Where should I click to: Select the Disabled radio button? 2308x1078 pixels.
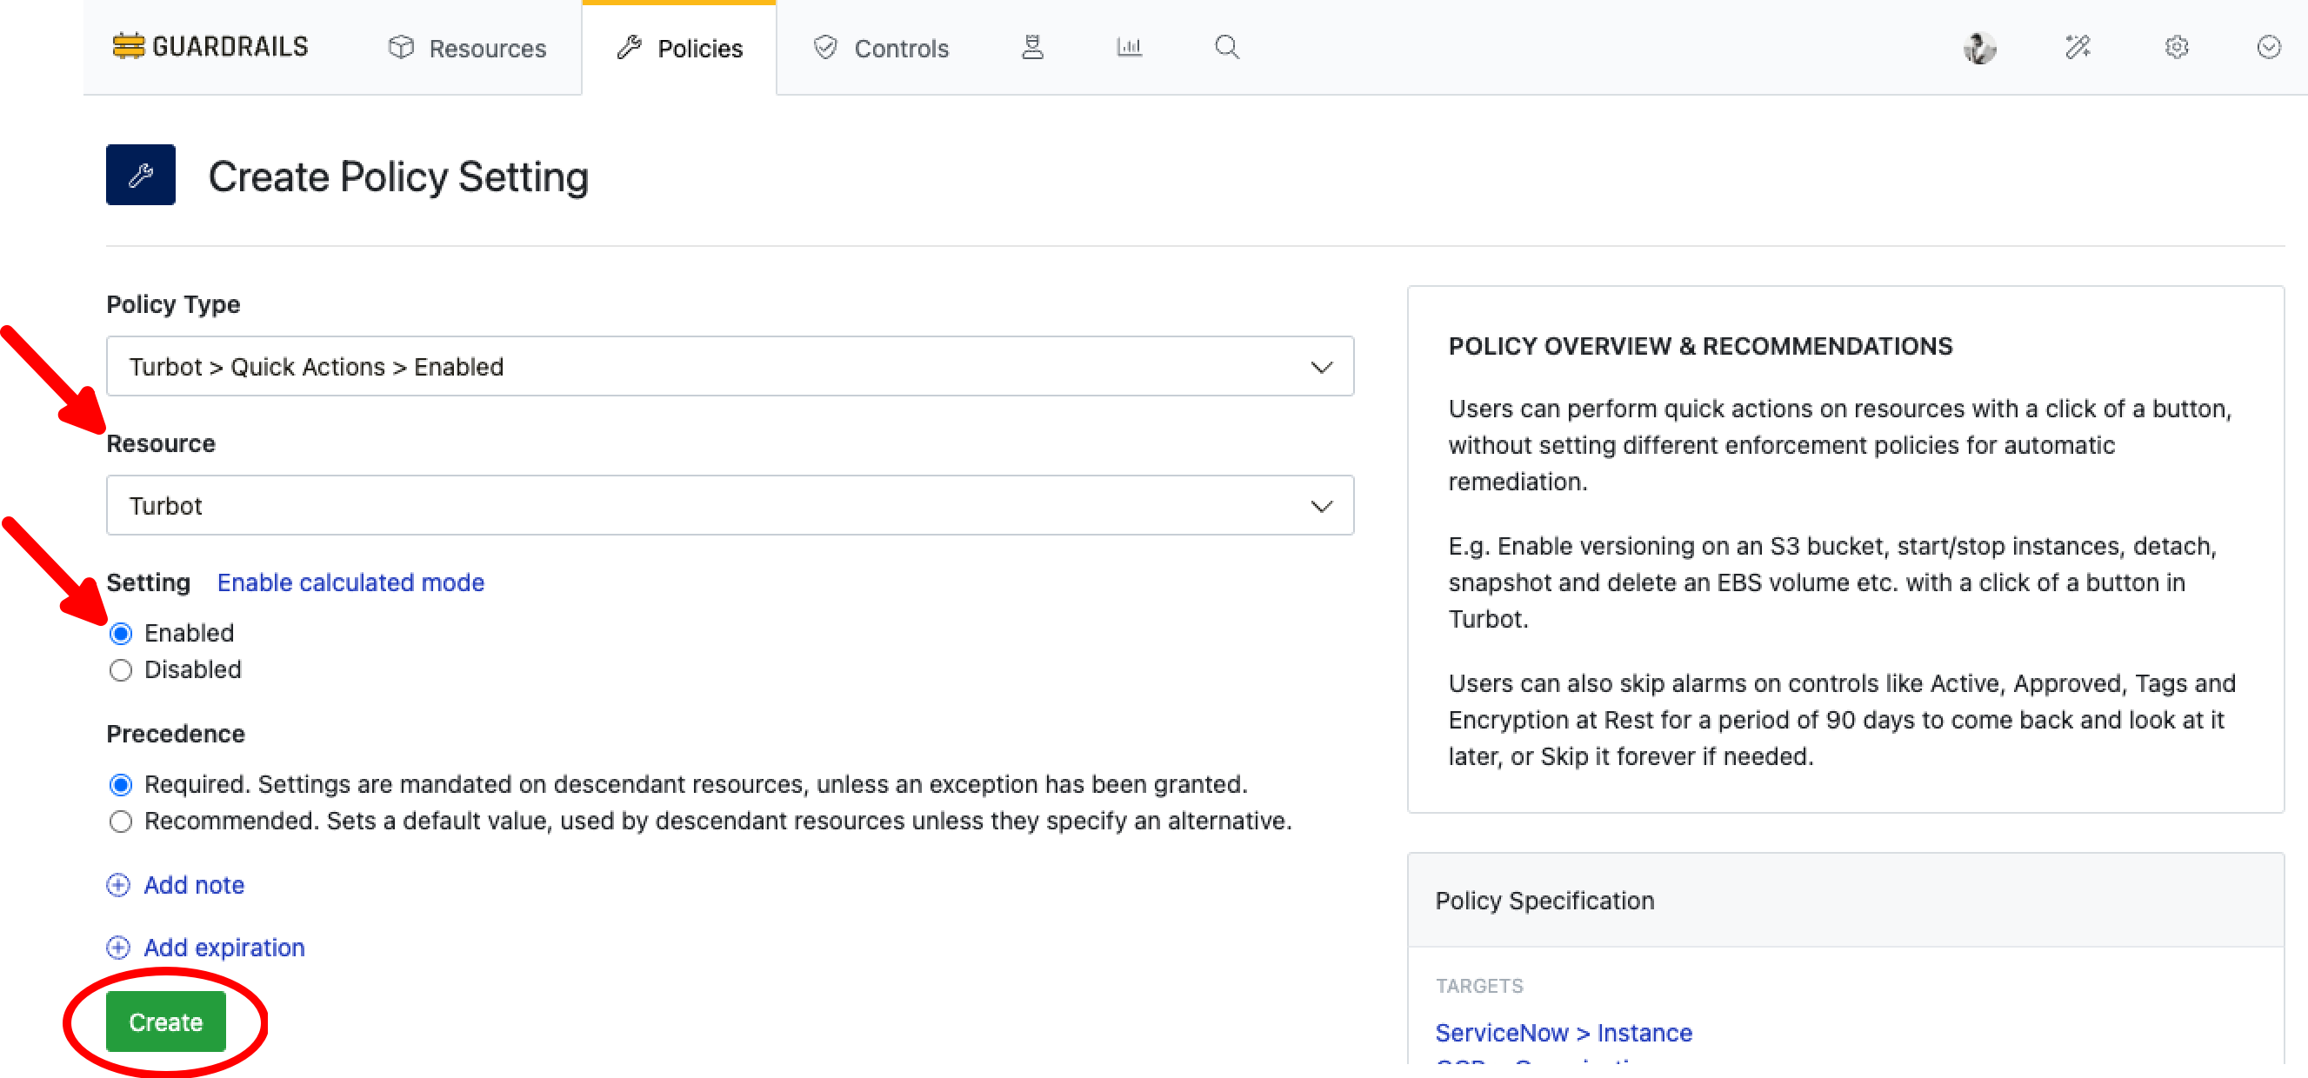tap(121, 670)
